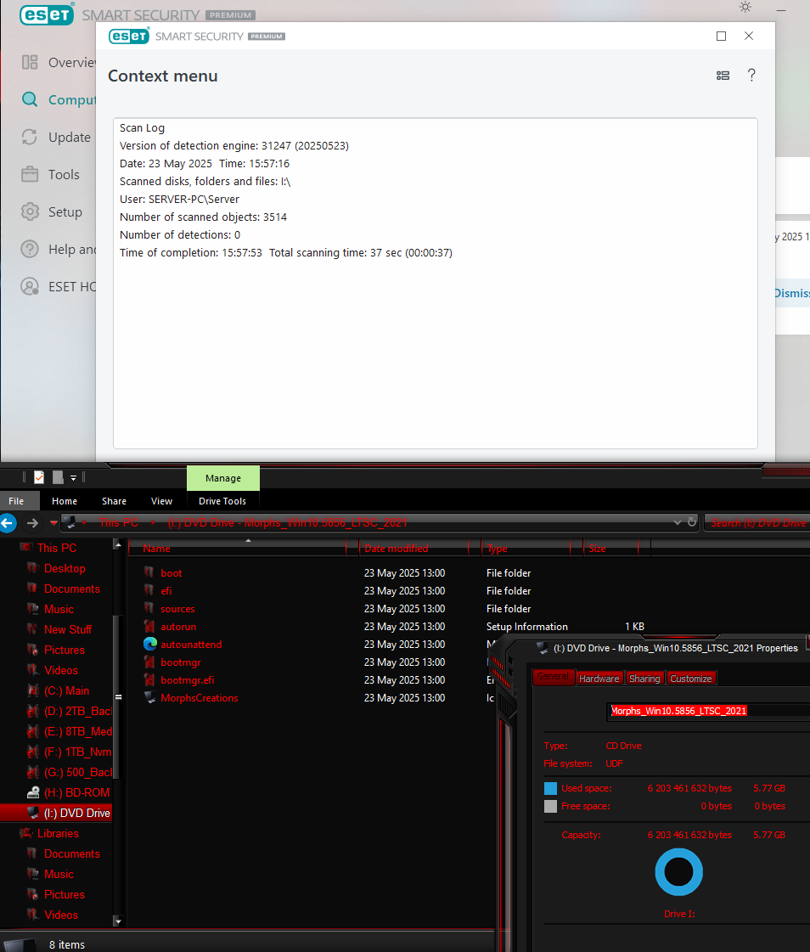Click list view icon in Context menu dialog
Viewport: 810px width, 952px height.
723,76
